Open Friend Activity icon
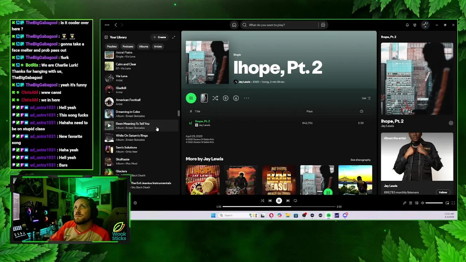 (x=415, y=25)
